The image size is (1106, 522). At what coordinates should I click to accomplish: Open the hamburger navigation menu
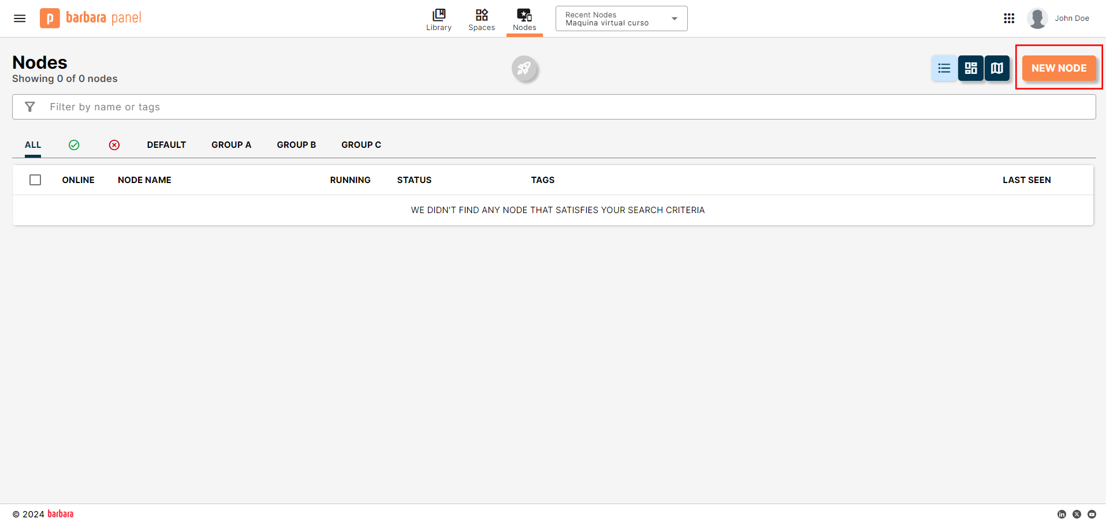(x=19, y=18)
